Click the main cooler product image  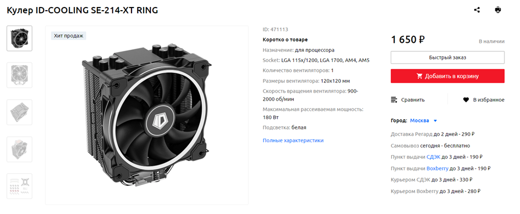[146, 115]
